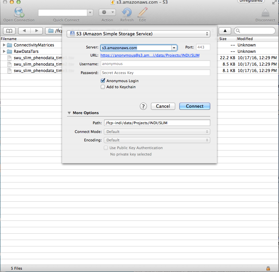Uncheck the Anonymous Login checkbox
The width and height of the screenshot is (279, 272).
coord(103,81)
